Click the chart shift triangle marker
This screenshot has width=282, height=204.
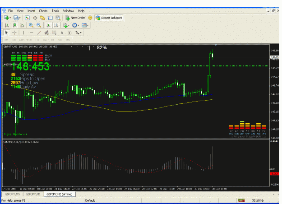pos(216,45)
